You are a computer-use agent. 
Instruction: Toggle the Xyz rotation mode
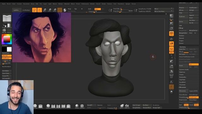171,53
